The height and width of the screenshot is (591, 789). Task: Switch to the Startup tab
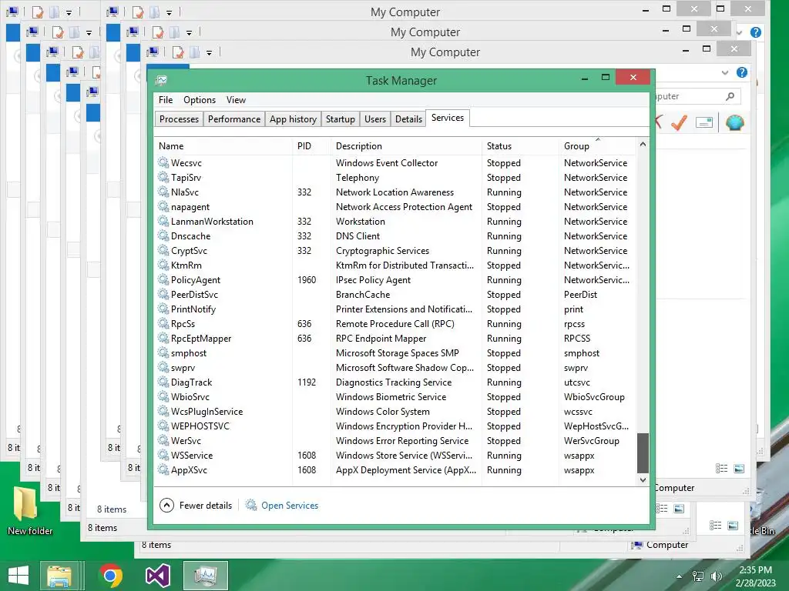pyautogui.click(x=340, y=119)
